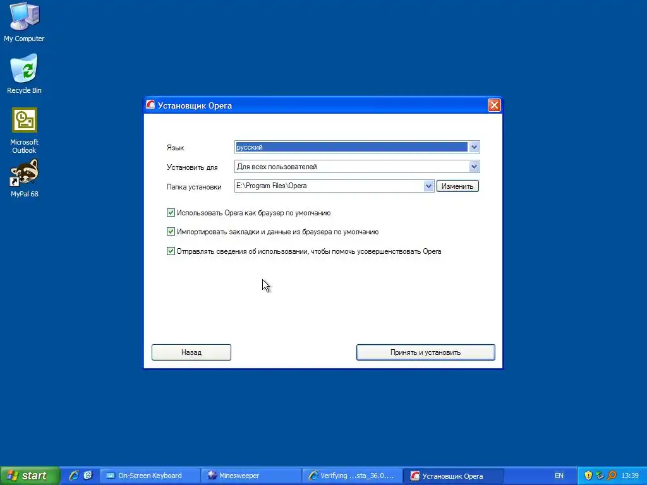
Task: Close the Opera installer window
Action: [494, 105]
